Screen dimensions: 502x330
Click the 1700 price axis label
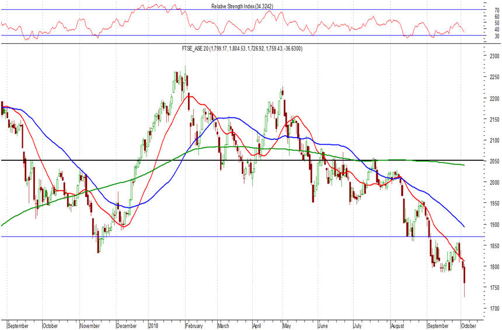pyautogui.click(x=494, y=308)
